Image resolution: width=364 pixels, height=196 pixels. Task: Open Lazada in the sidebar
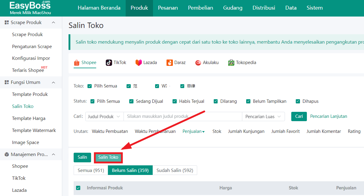[x=19, y=190]
